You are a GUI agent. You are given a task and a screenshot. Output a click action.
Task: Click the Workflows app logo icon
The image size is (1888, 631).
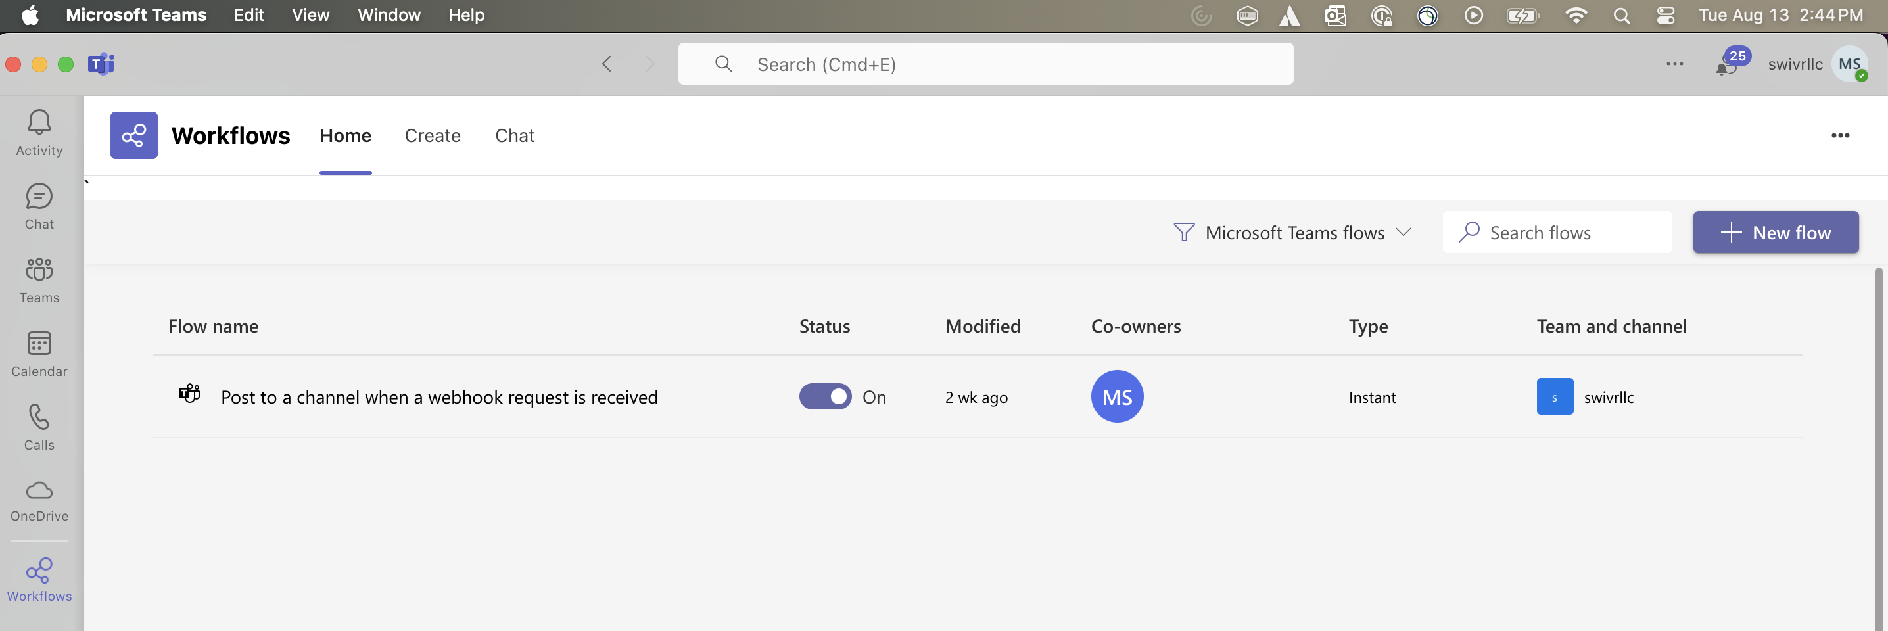click(x=133, y=135)
